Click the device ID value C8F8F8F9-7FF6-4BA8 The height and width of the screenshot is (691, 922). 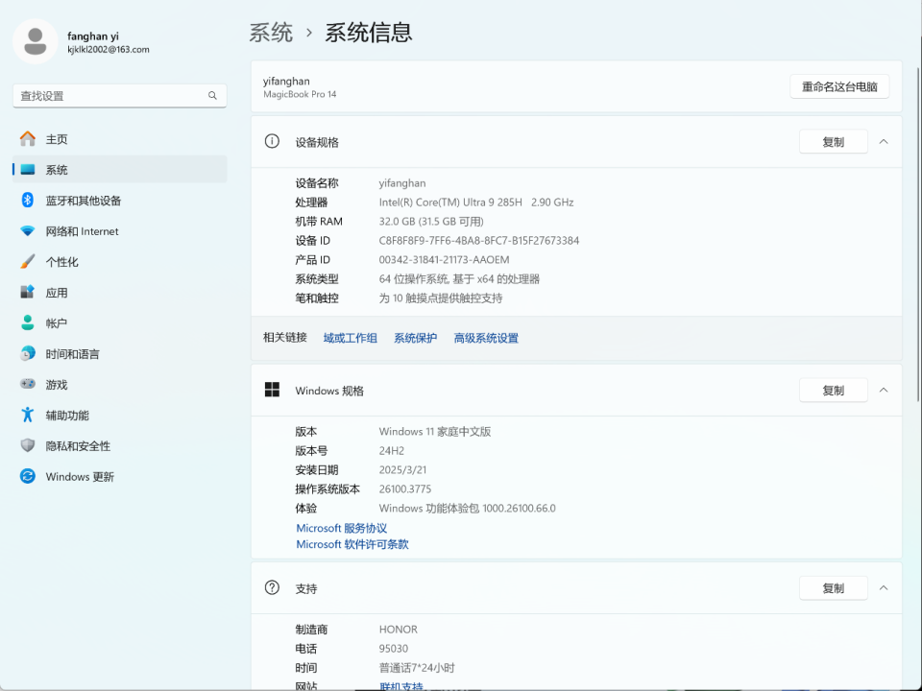[478, 240]
